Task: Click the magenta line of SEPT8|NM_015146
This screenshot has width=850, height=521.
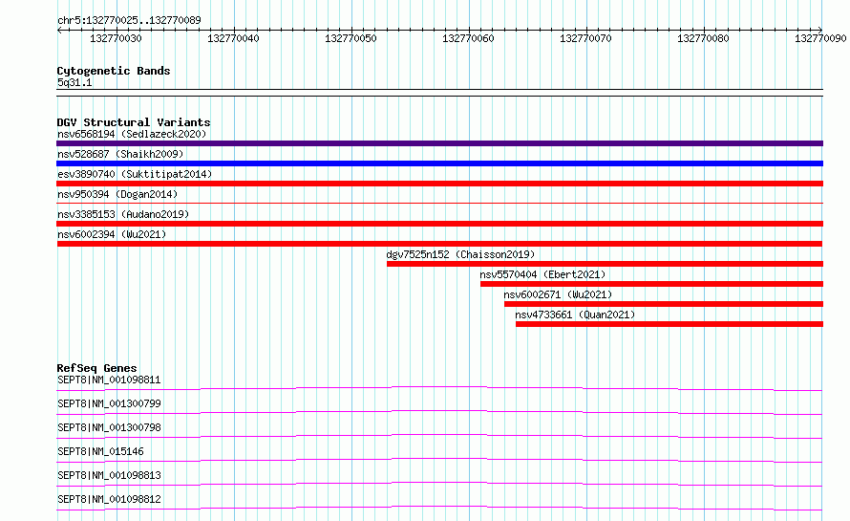Action: [x=439, y=460]
